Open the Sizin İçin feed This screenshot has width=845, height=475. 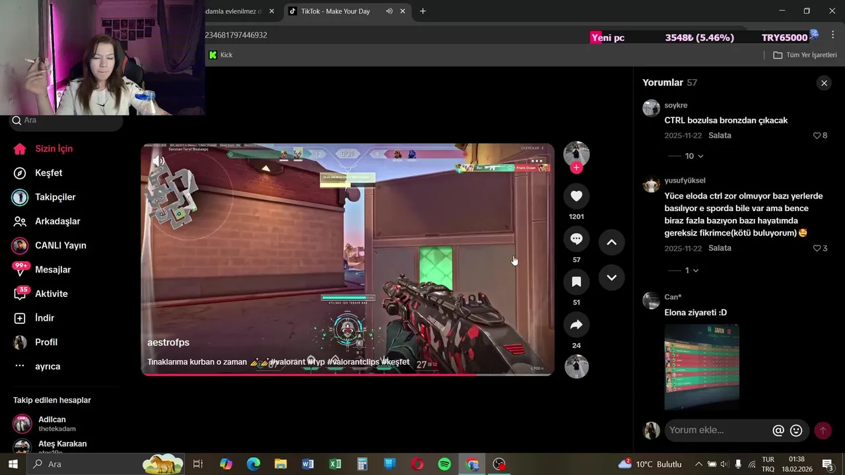(44, 148)
